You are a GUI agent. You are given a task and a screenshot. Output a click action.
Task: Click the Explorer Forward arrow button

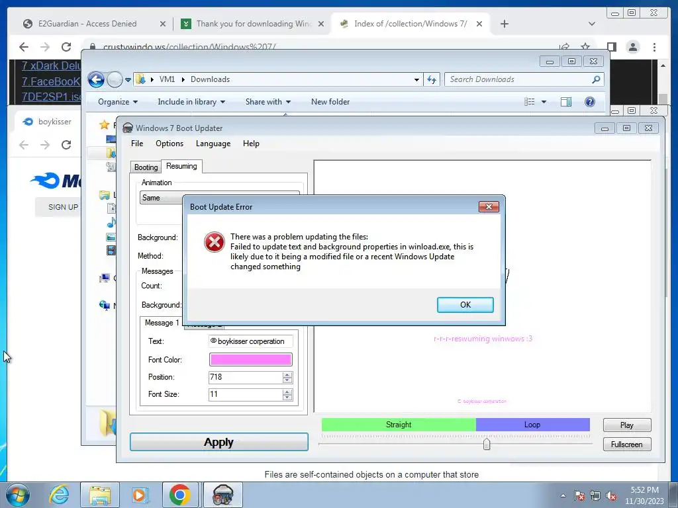[115, 79]
